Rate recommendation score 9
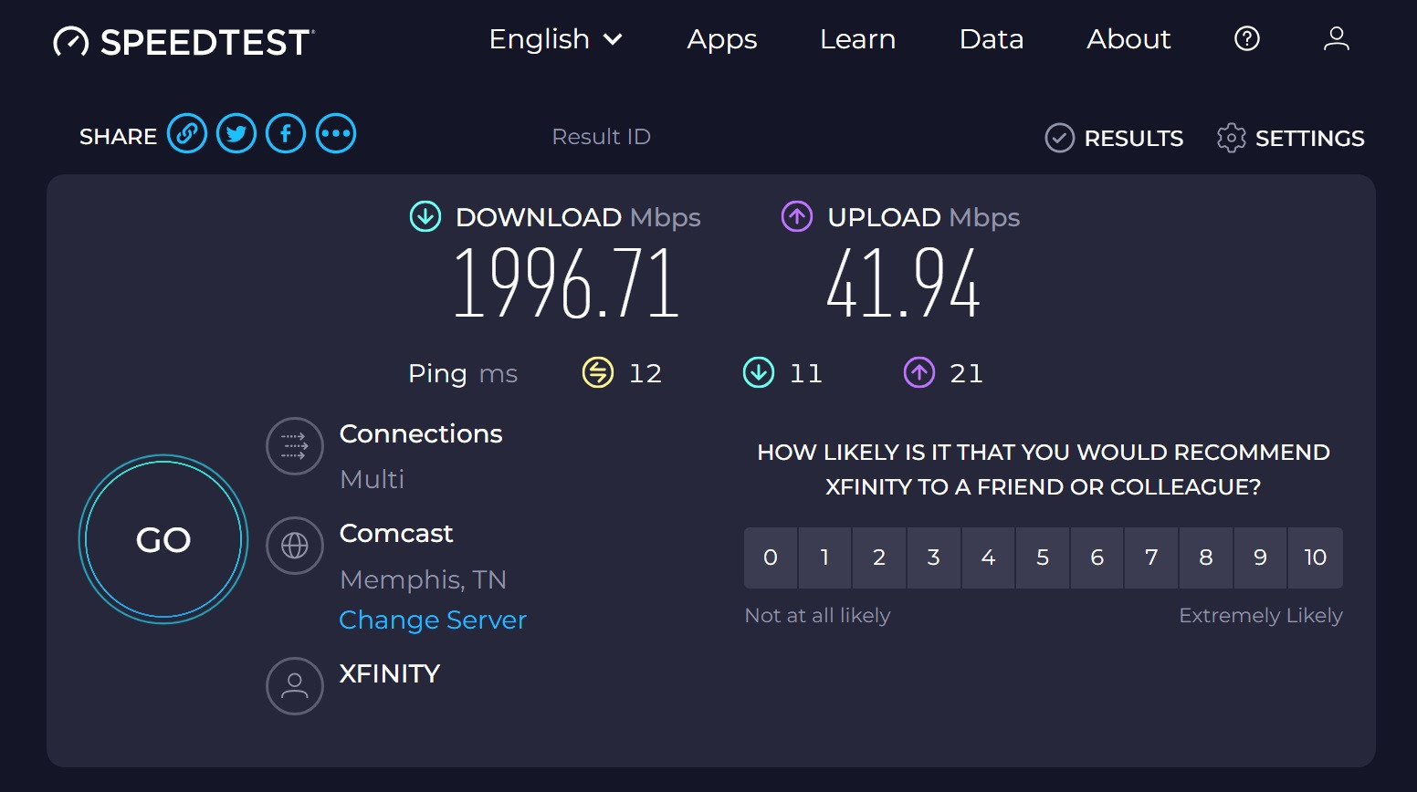The image size is (1417, 792). pyautogui.click(x=1260, y=558)
